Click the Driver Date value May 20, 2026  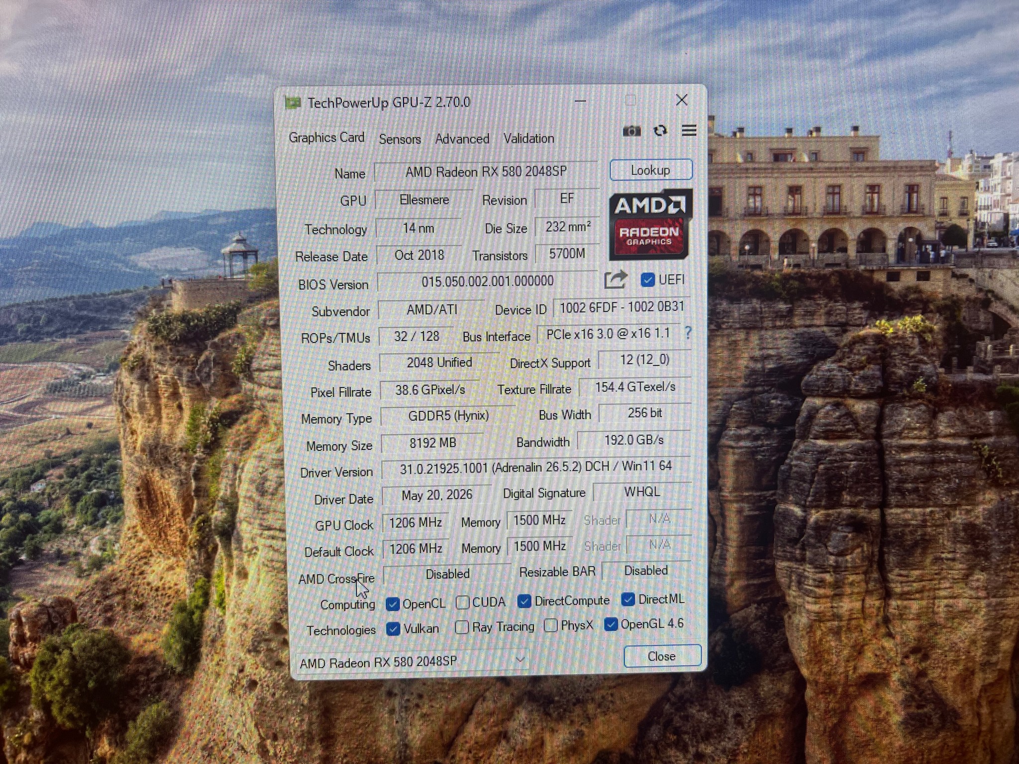click(437, 495)
